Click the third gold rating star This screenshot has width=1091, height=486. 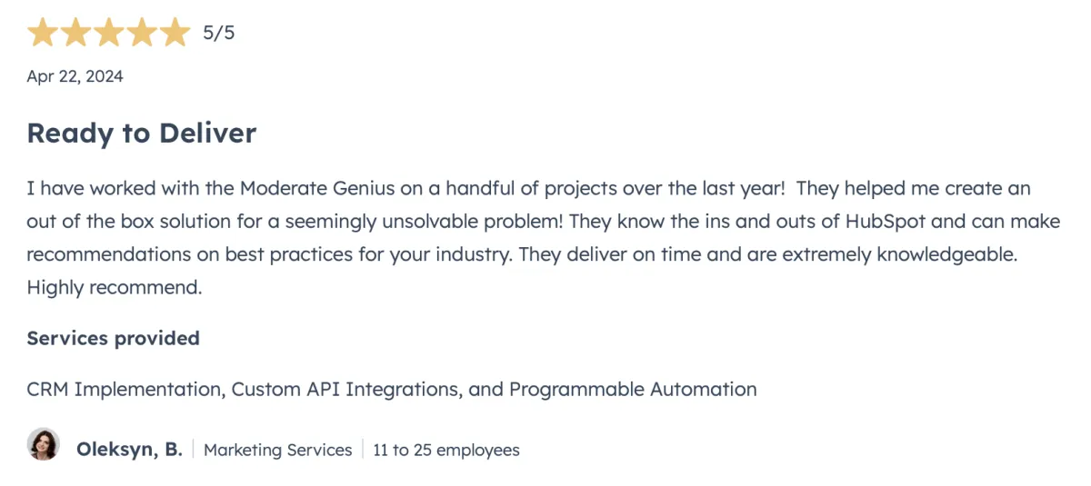tap(108, 33)
